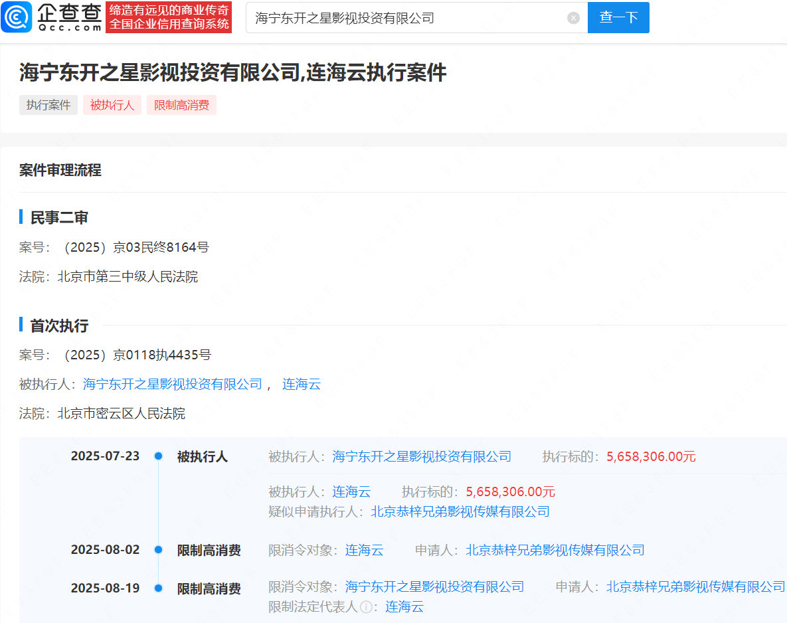This screenshot has height=623, width=787.
Task: Select the 限制高消费 tag under the title
Action: 181,105
